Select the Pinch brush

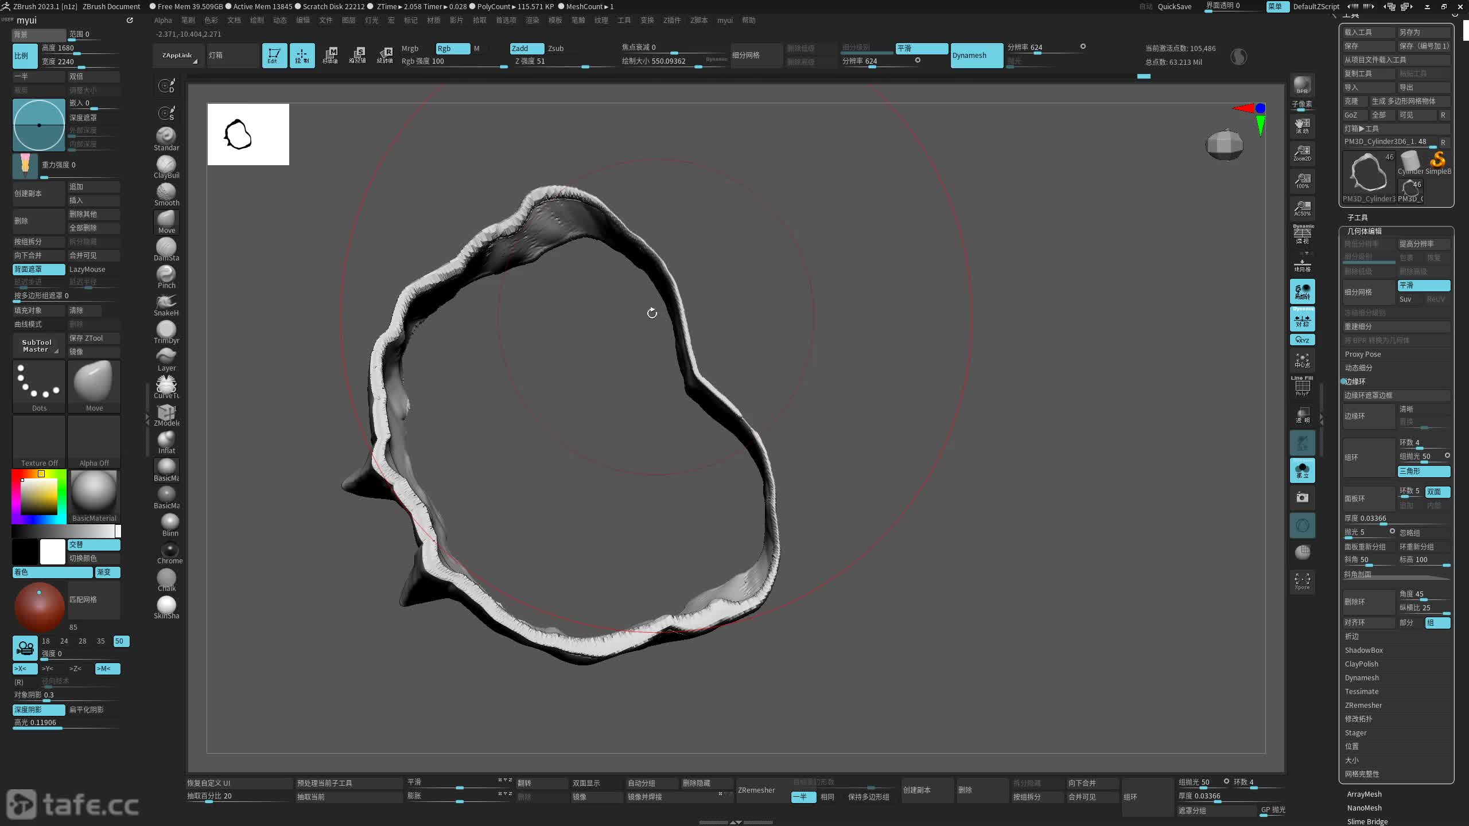point(166,274)
